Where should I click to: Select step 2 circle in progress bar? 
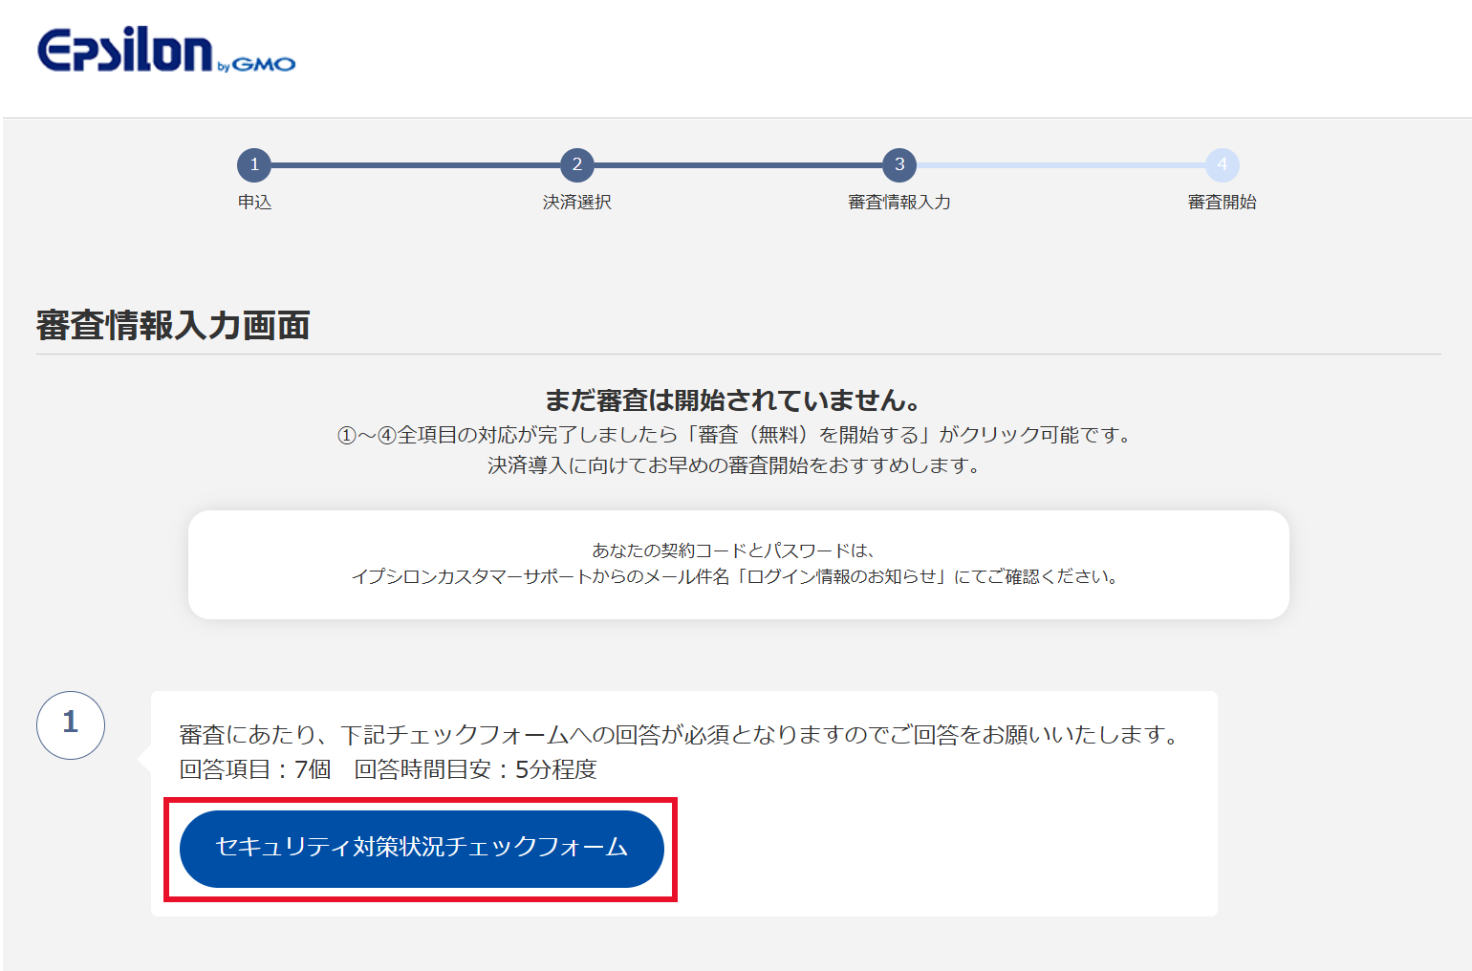click(576, 165)
